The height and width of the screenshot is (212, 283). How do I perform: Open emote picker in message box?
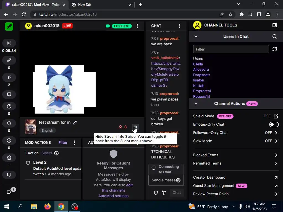click(x=178, y=180)
